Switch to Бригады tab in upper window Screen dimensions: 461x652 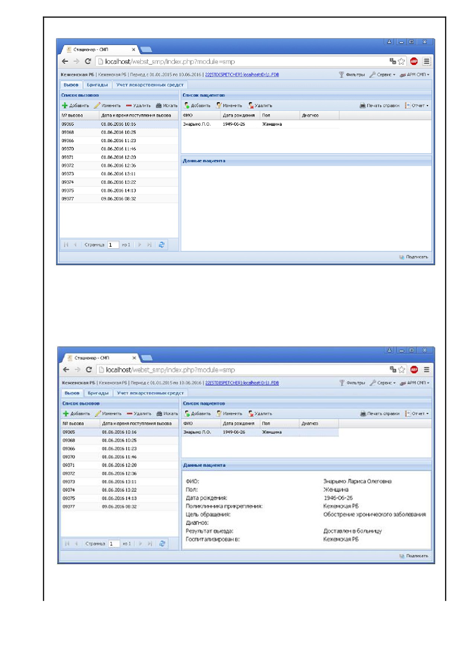(x=97, y=85)
